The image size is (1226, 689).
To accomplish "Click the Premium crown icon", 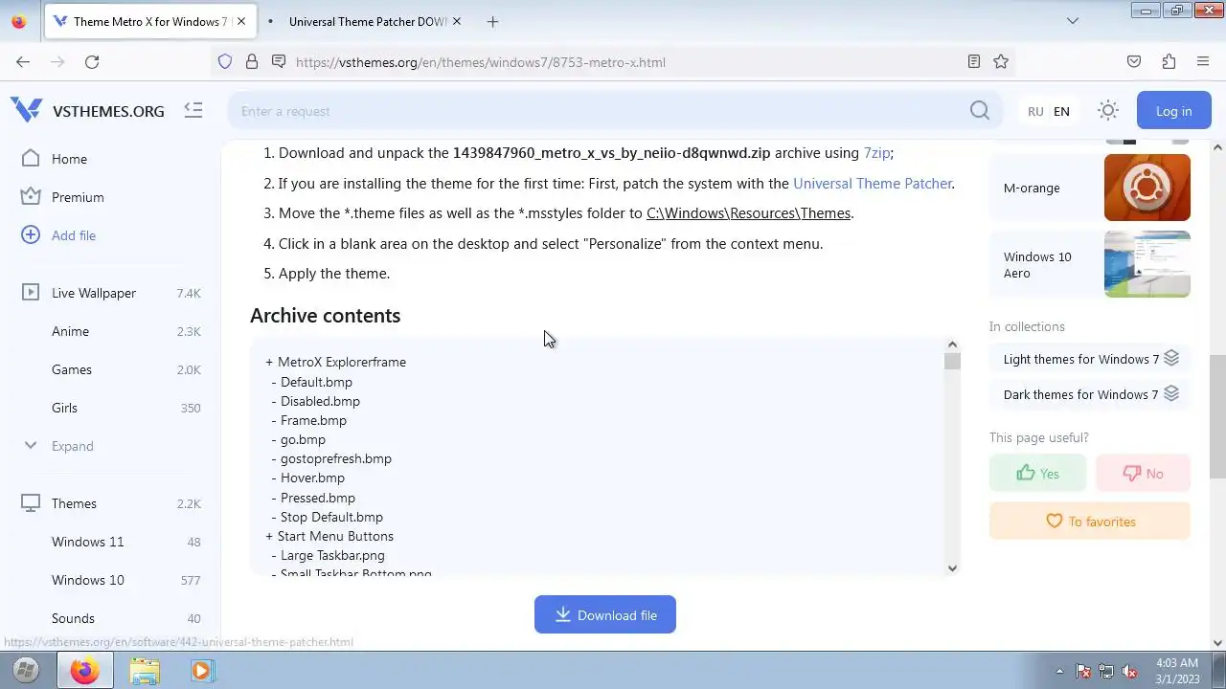I will pos(31,196).
